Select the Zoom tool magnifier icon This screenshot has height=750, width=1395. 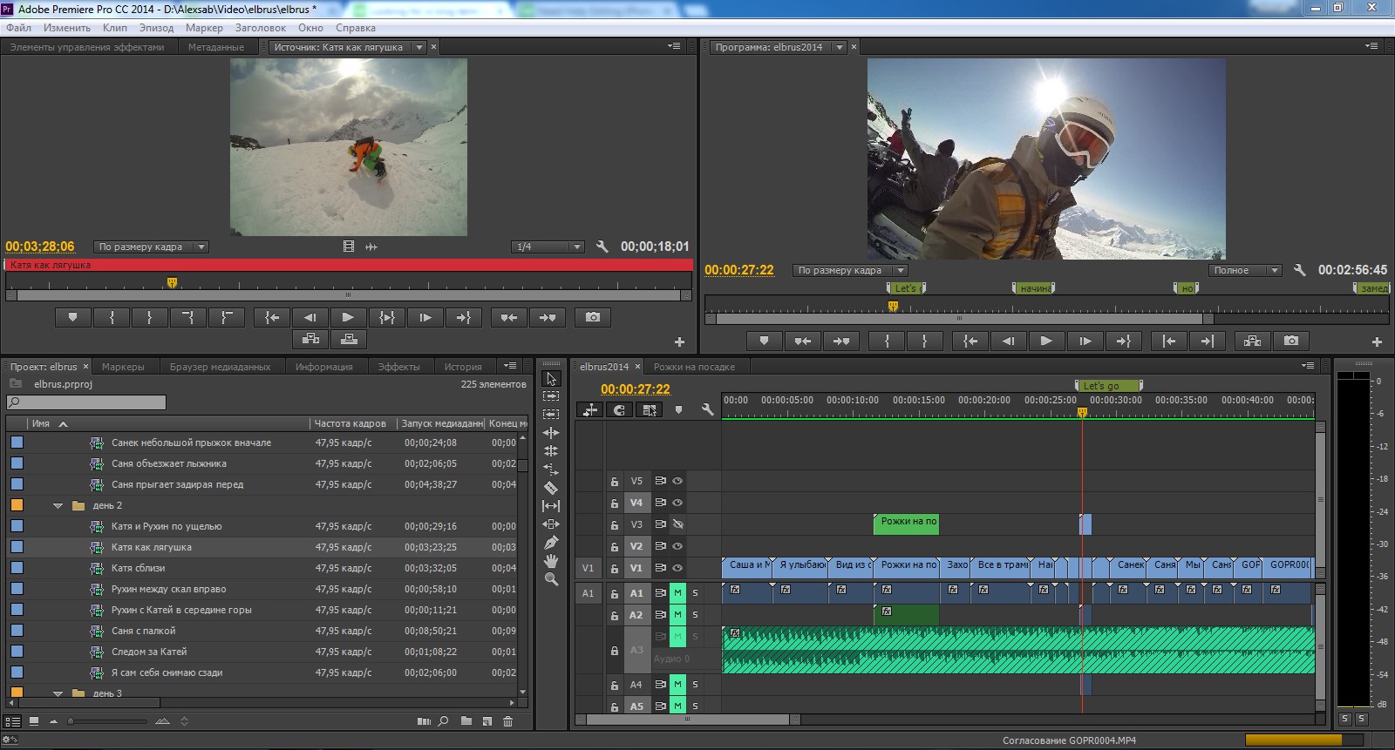point(551,579)
